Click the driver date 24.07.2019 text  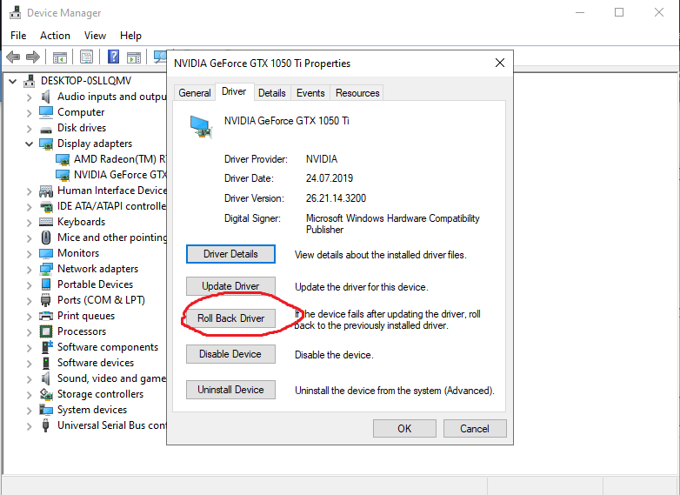pyautogui.click(x=330, y=178)
